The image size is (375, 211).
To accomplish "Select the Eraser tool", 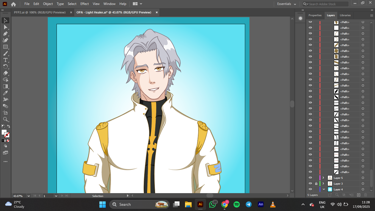I will tap(5, 73).
